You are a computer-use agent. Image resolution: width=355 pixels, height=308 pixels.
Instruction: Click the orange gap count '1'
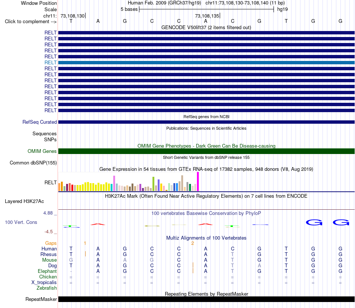tap(85, 243)
